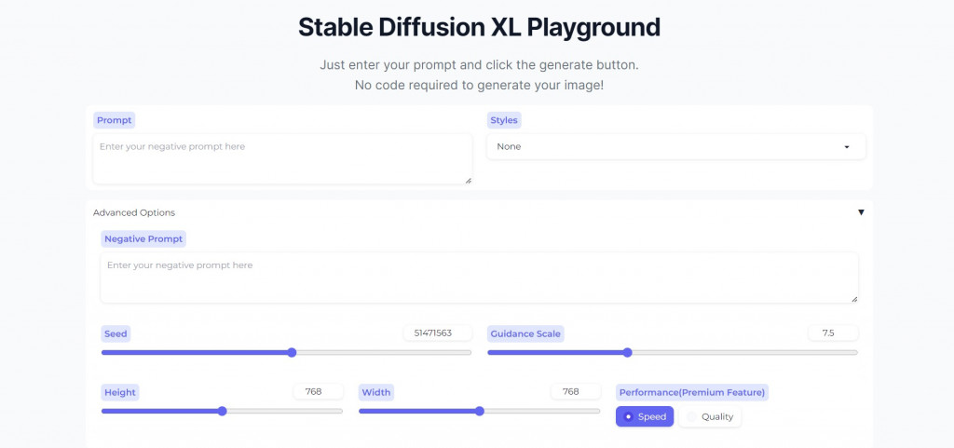The height and width of the screenshot is (448, 954).
Task: Click the Performance(Premium Feature) label
Action: pyautogui.click(x=692, y=392)
